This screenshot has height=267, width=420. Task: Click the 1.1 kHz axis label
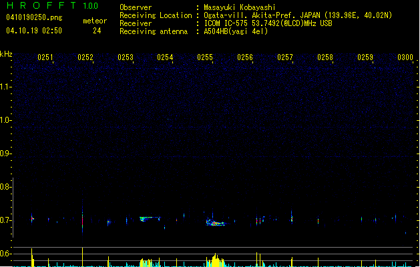tap(6, 87)
